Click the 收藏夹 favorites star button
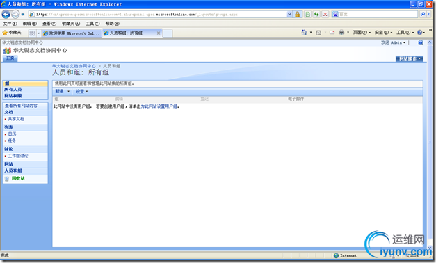The height and width of the screenshot is (263, 436). pyautogui.click(x=12, y=33)
